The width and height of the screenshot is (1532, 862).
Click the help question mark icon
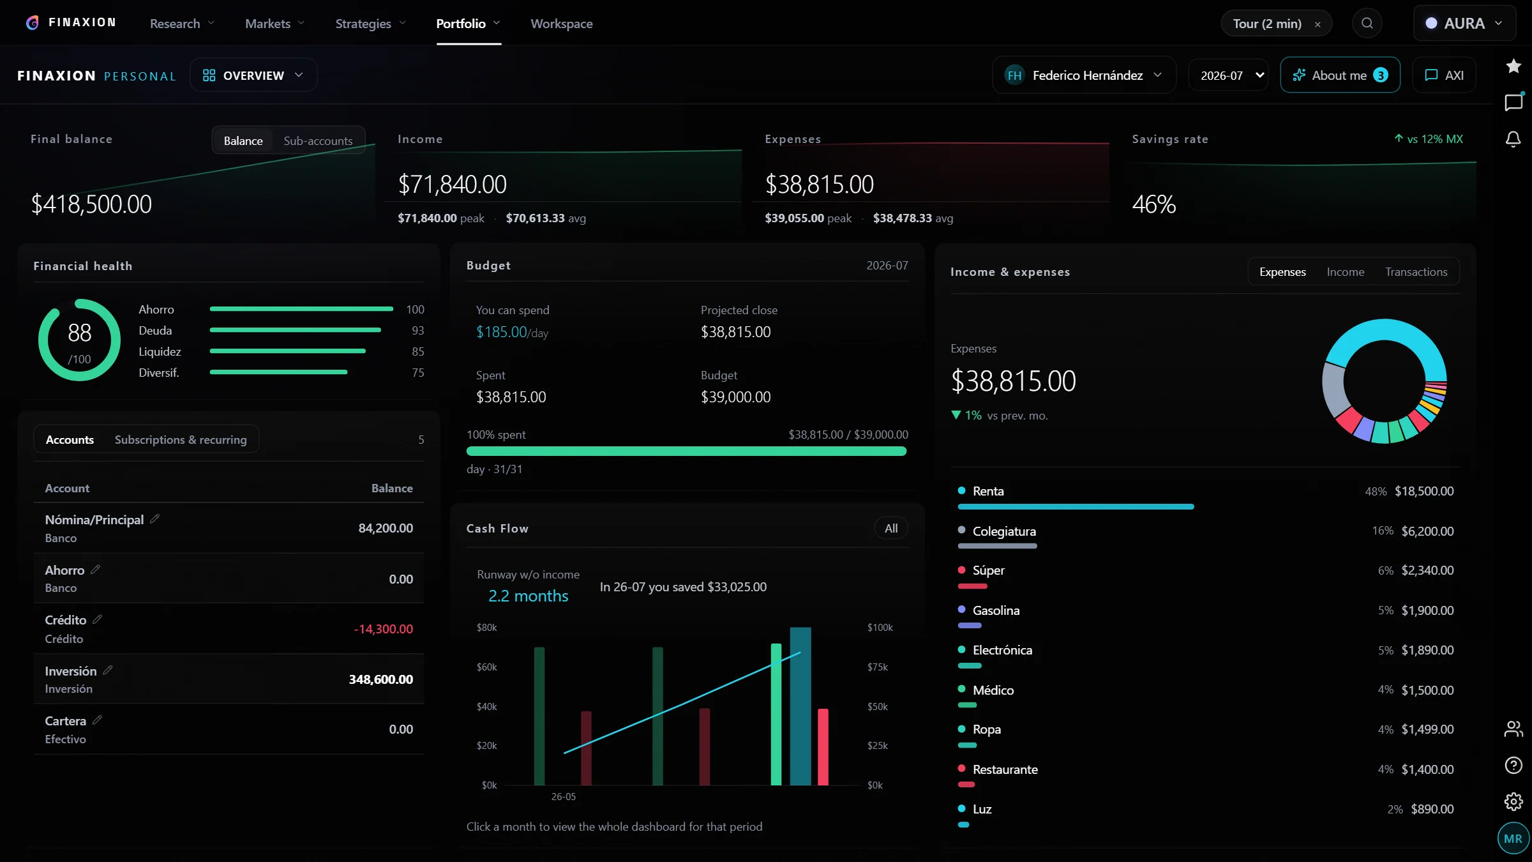[1513, 765]
